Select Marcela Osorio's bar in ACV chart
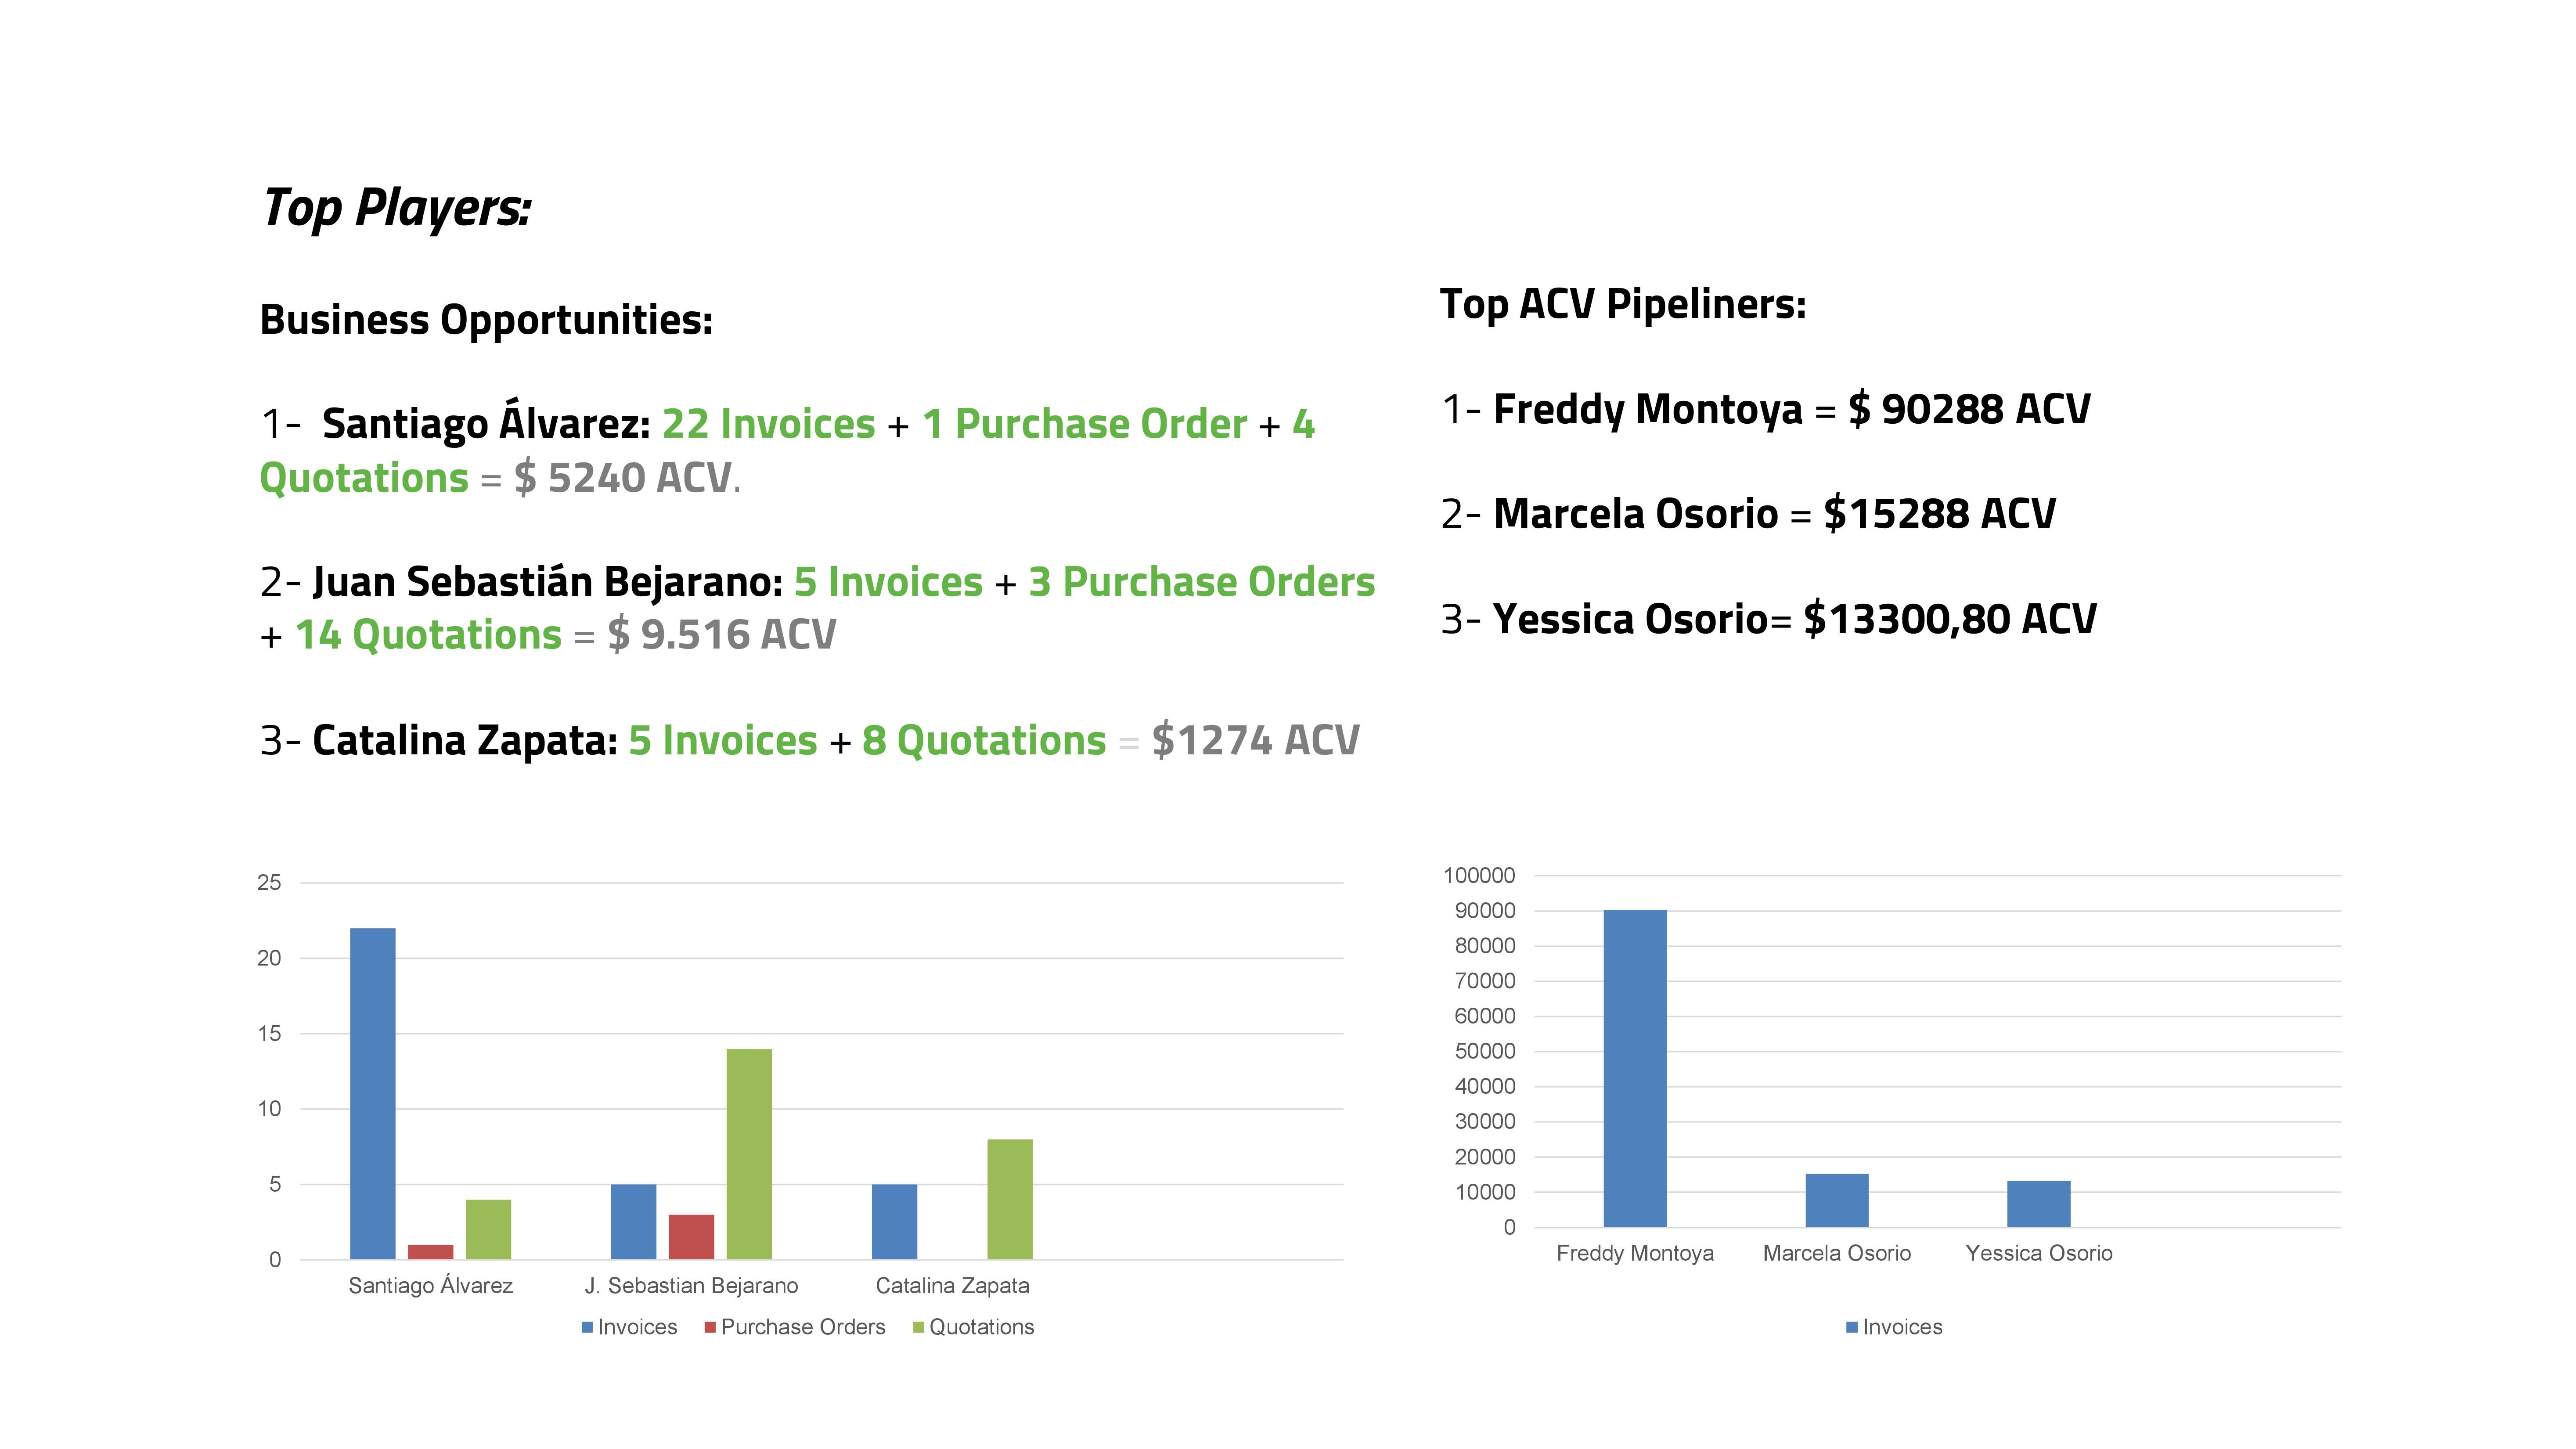Screen dimensions: 2576x1449 pos(1837,1200)
